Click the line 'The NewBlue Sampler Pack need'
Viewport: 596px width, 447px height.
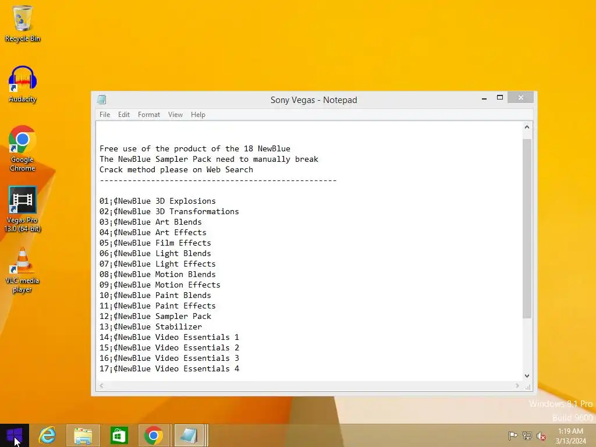click(x=209, y=159)
